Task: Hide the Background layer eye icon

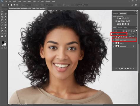Action: coord(113,46)
